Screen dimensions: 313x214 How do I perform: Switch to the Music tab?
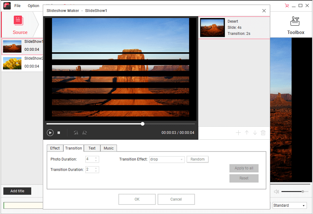(x=108, y=148)
